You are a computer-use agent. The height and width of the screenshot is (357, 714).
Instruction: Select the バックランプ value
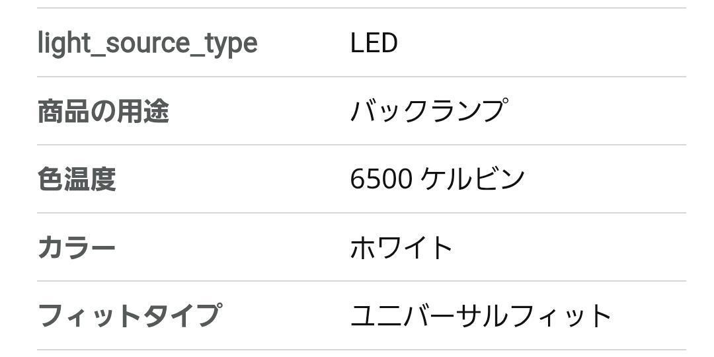[x=429, y=111]
